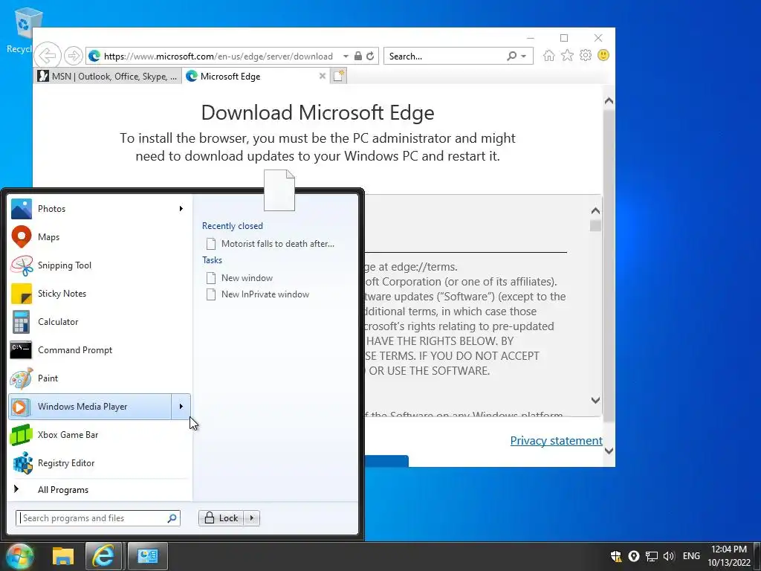Open Favorites star icon
Viewport: 761px width, 571px height.
coord(567,56)
